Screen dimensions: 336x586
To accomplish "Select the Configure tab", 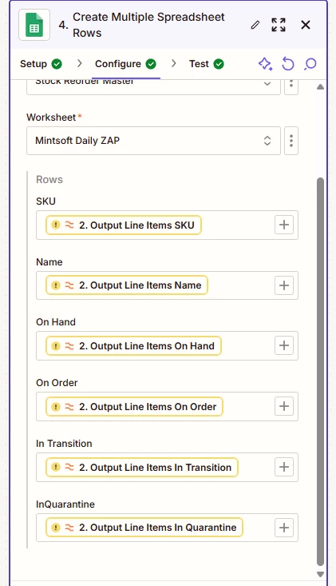I will (x=125, y=64).
